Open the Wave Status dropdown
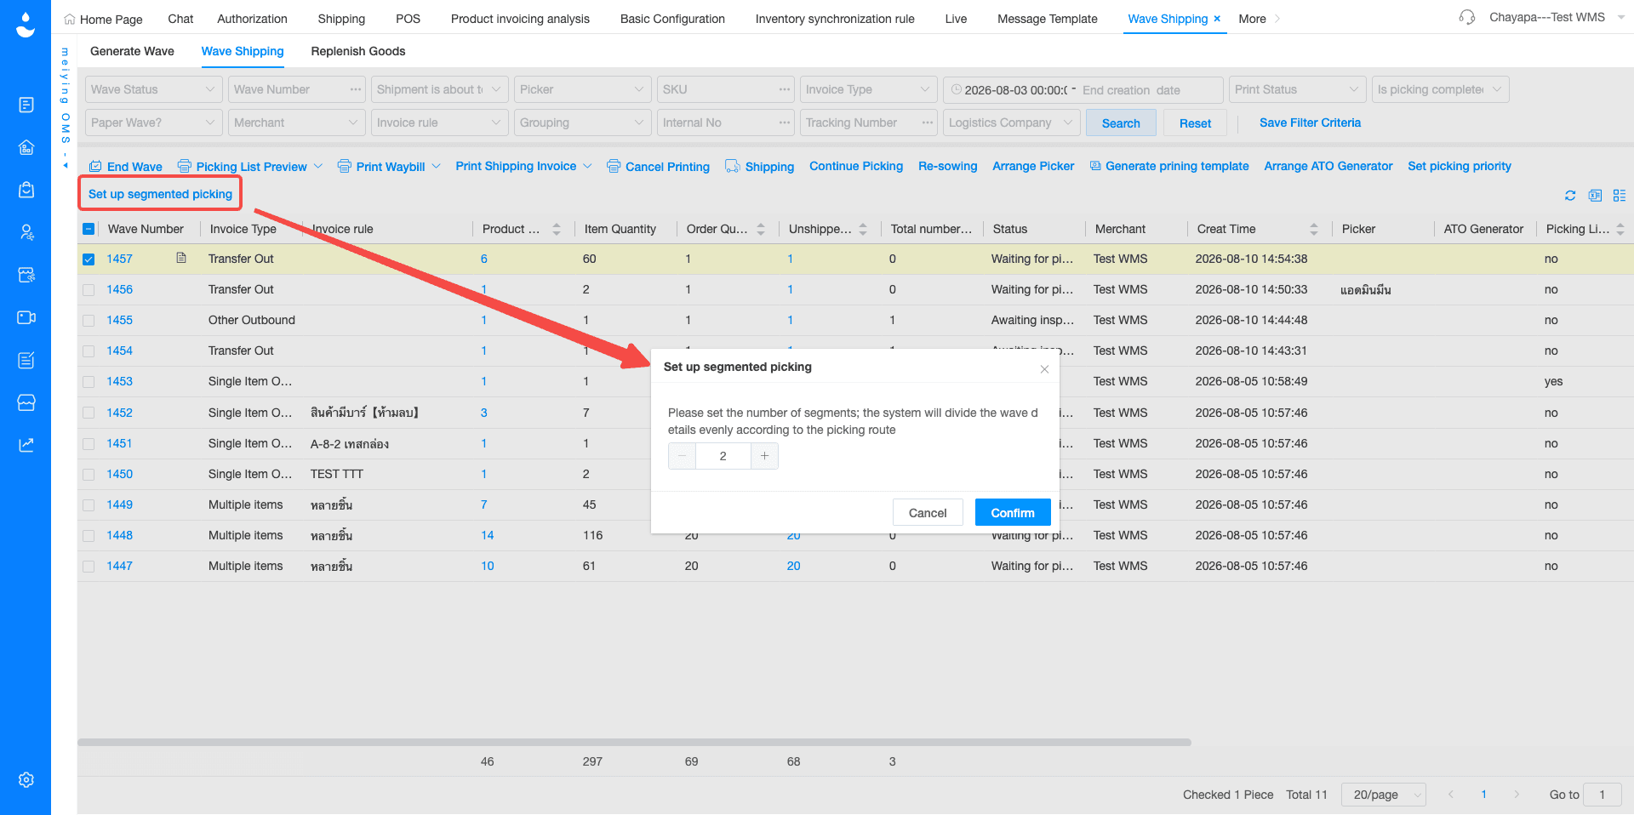 click(153, 89)
